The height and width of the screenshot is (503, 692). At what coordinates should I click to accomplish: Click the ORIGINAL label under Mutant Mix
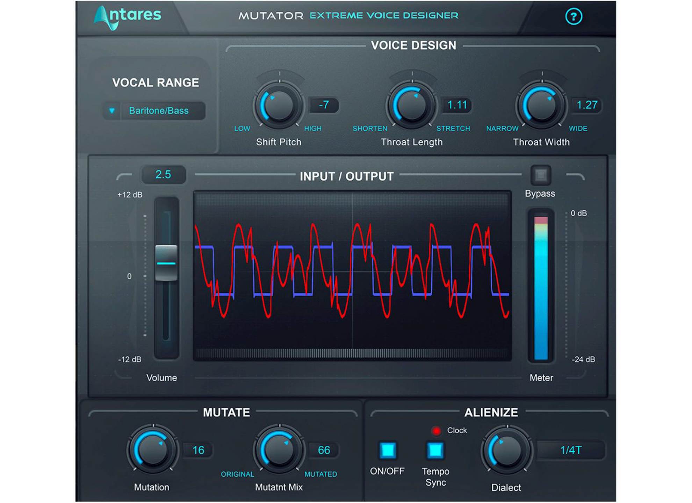pos(237,474)
